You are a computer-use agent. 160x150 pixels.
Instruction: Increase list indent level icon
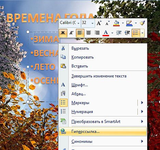127,33
